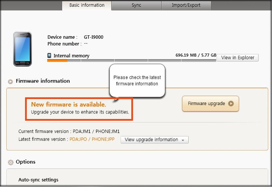Click the View in Explorer button

pos(238,58)
